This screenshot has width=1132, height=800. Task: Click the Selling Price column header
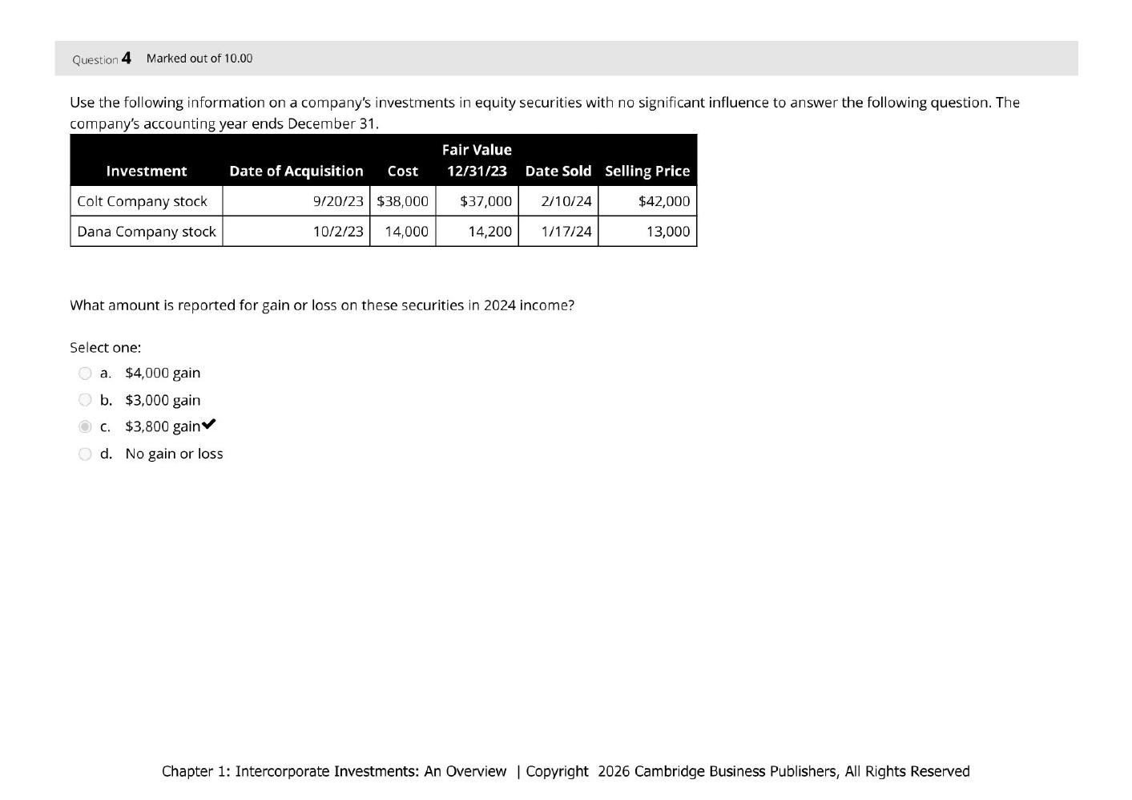(647, 171)
